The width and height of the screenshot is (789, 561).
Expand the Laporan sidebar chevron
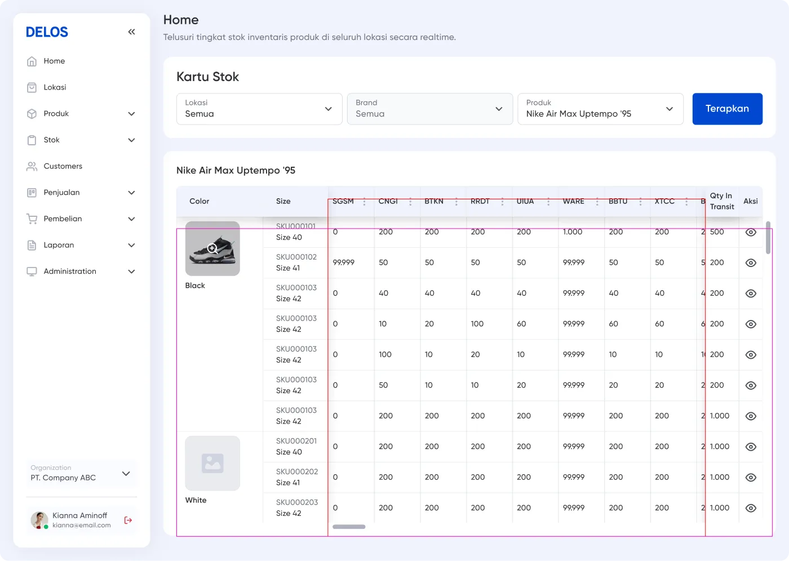131,245
